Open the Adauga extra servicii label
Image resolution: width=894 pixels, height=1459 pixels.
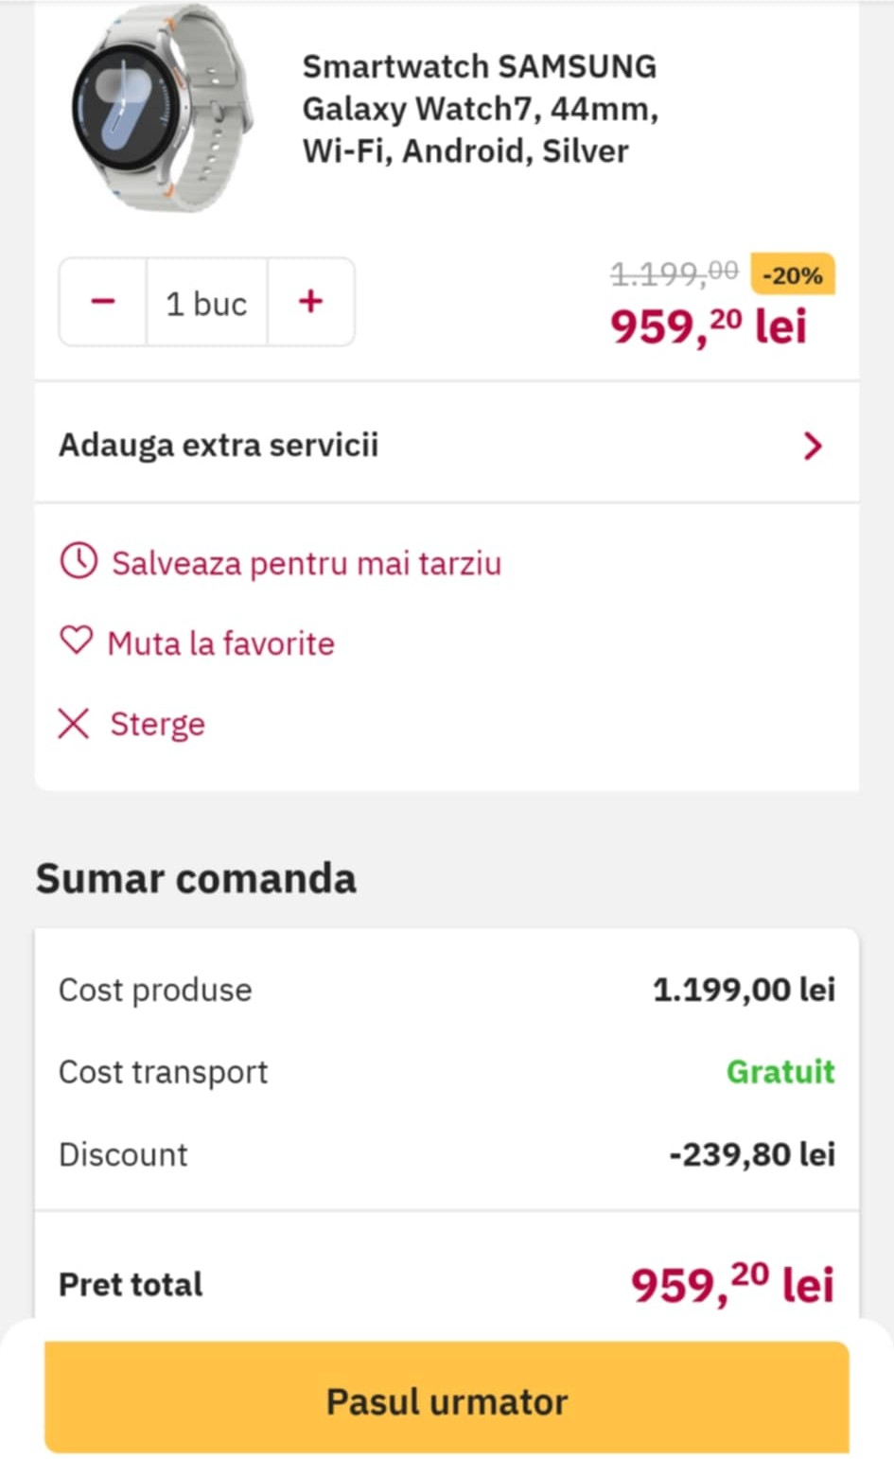coord(219,445)
